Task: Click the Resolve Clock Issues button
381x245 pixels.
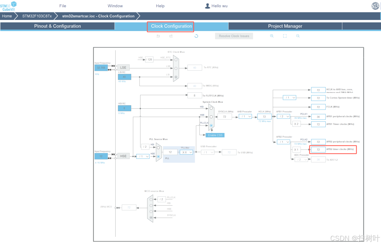Action: coord(234,36)
